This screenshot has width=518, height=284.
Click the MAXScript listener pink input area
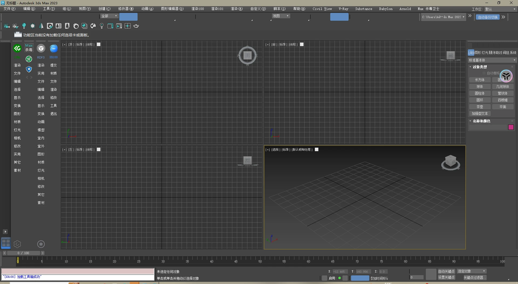coord(78,271)
